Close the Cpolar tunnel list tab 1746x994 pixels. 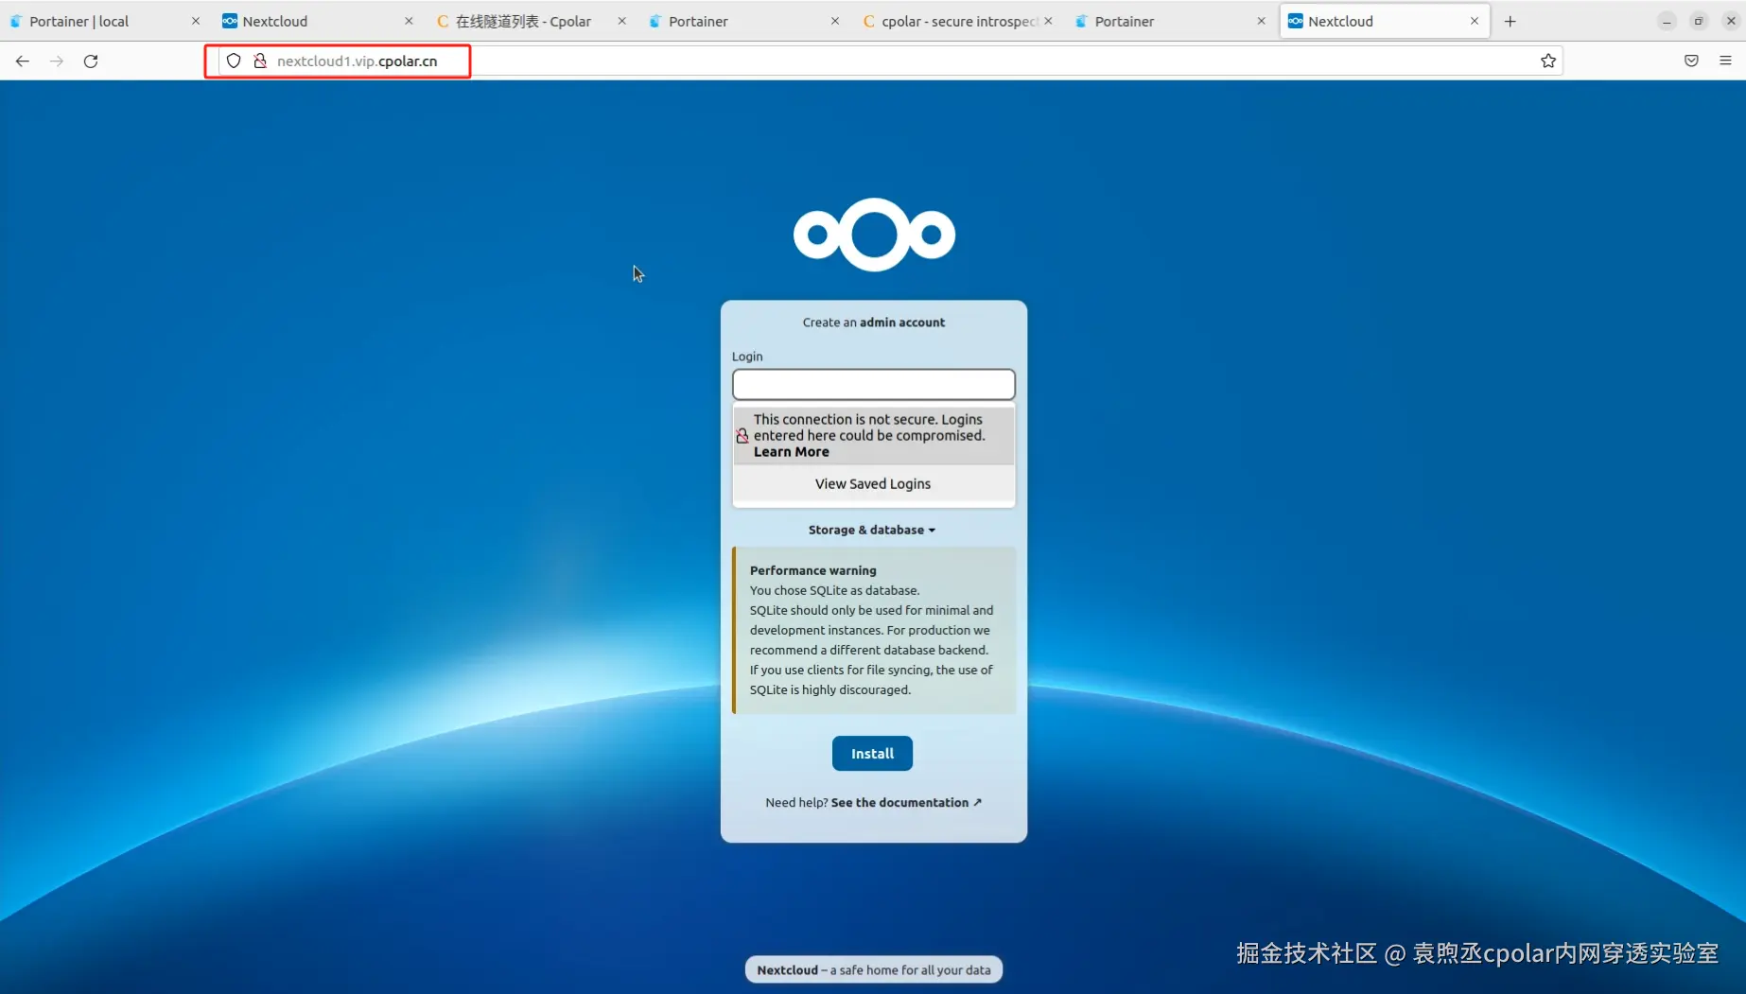(x=621, y=21)
